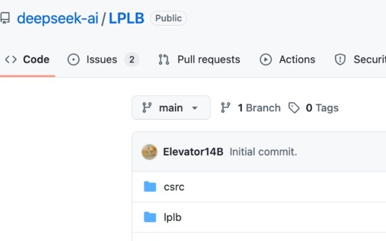Viewport: 386px width, 241px height.
Task: Go to the Actions tab
Action: (x=297, y=59)
